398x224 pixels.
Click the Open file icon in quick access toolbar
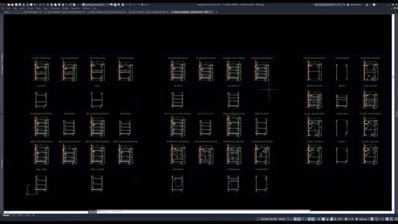coord(12,4)
